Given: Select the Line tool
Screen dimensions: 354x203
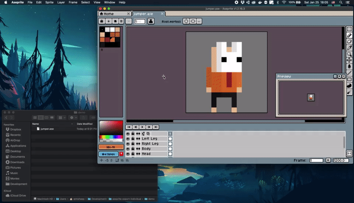Looking at the screenshot, I should [349, 73].
